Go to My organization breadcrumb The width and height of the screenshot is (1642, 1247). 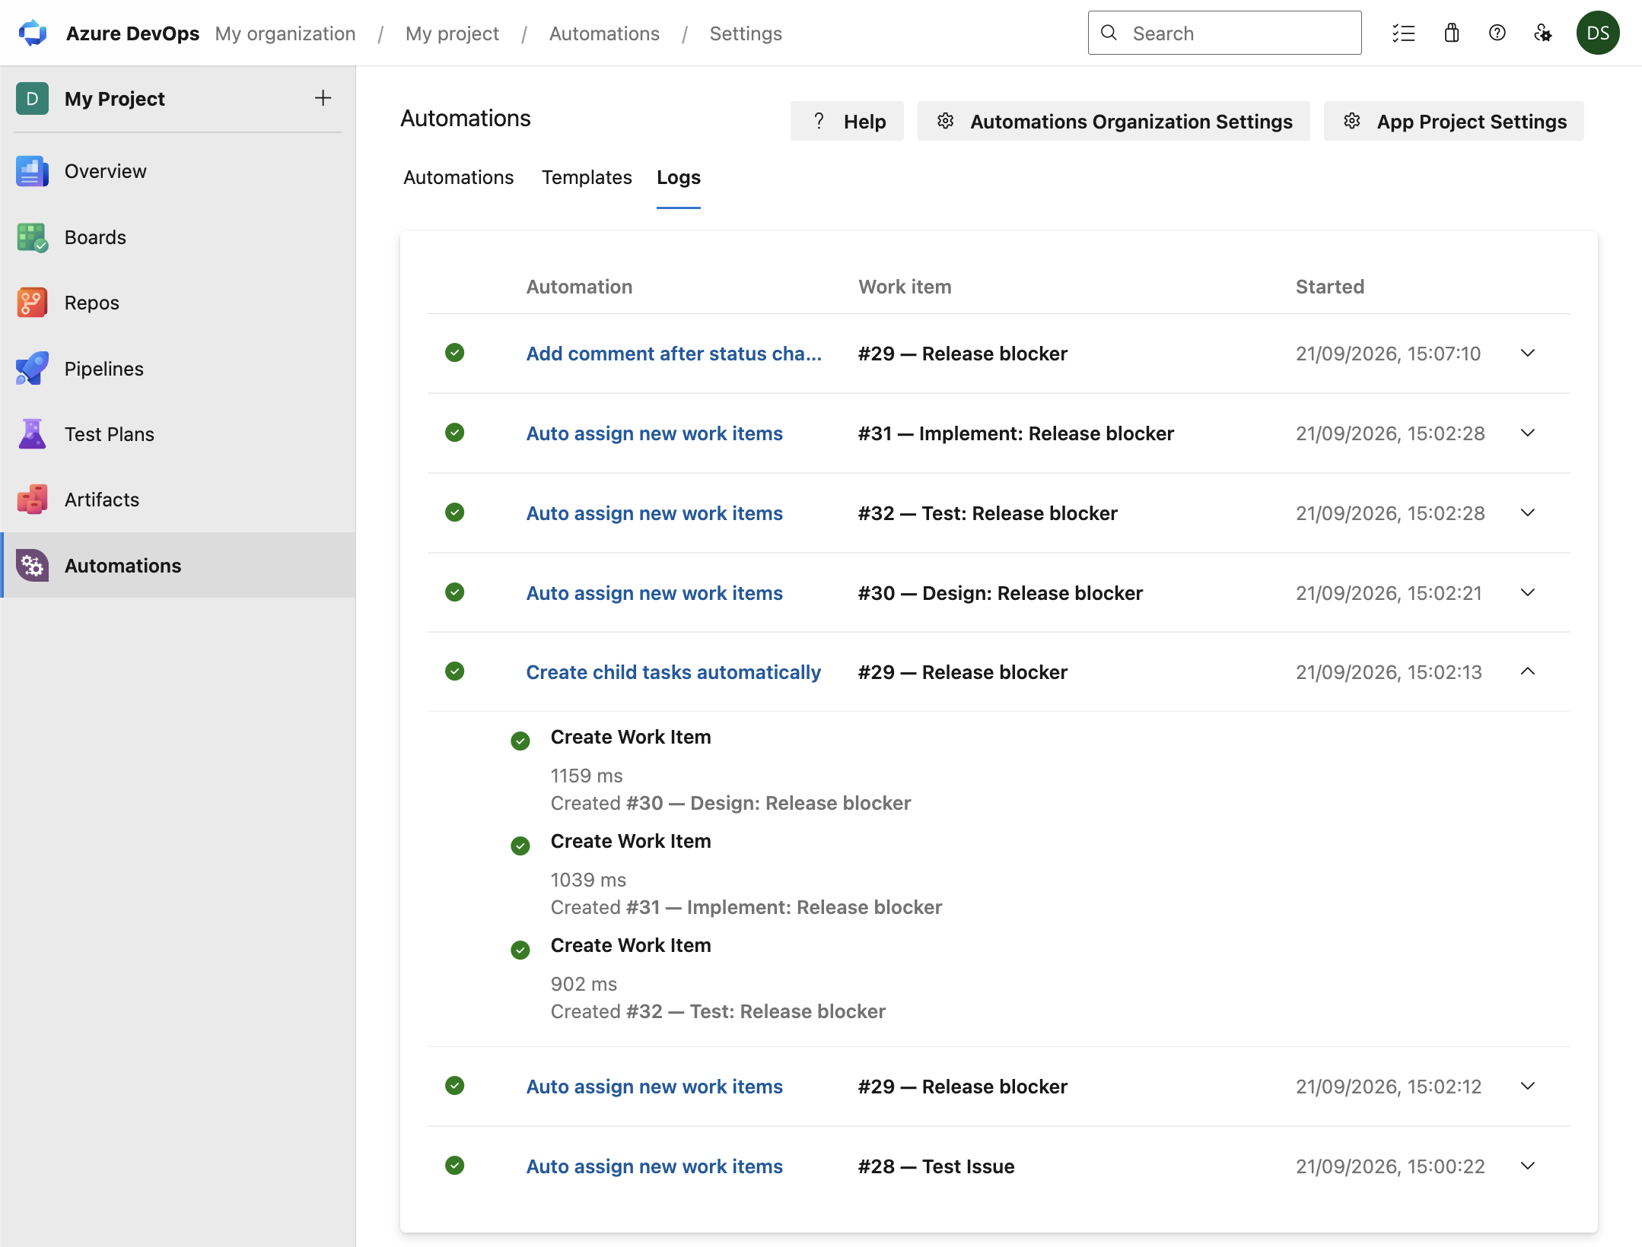[285, 33]
